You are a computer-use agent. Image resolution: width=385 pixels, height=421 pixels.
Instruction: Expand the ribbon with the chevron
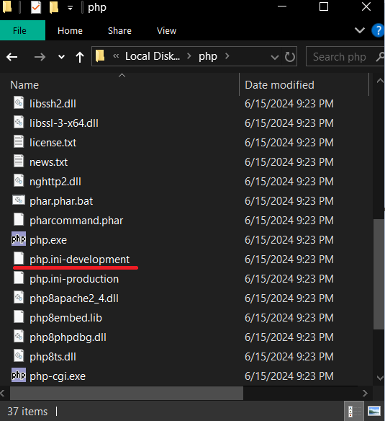pyautogui.click(x=360, y=30)
